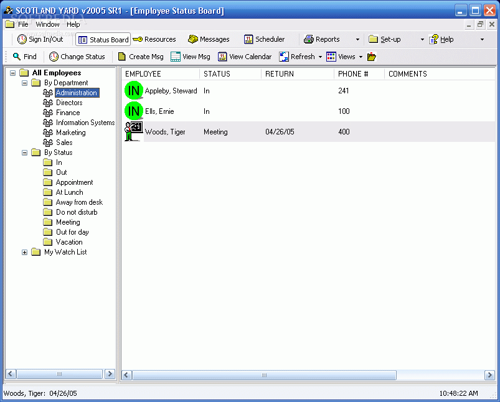
Task: Select the Appointment status folder
Action: pos(74,182)
